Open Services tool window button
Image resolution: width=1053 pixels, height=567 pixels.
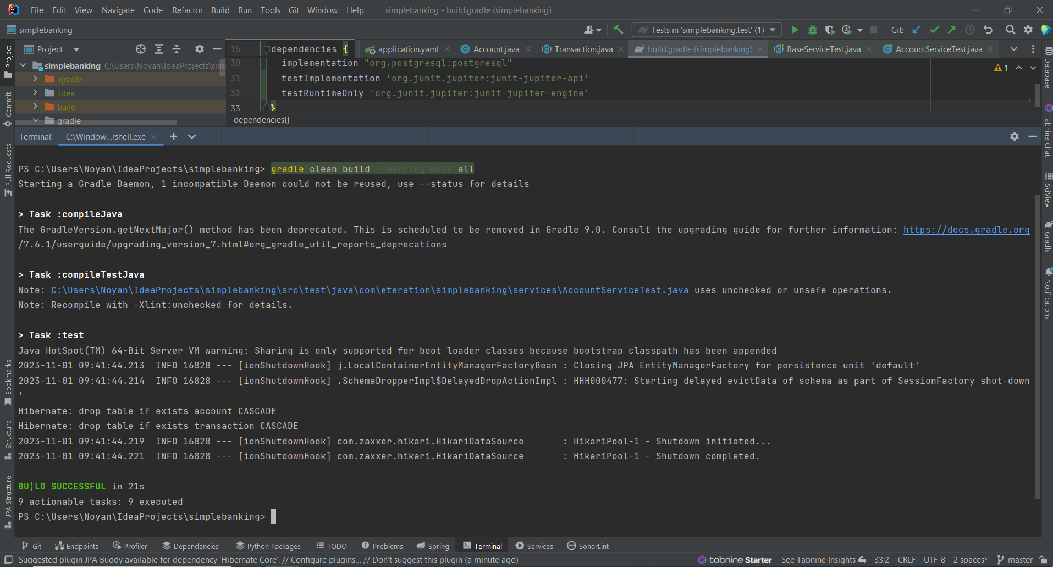click(534, 546)
